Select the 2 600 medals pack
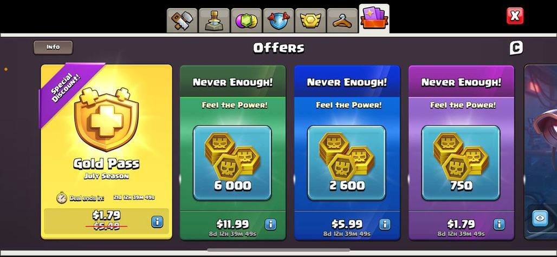Image resolution: width=557 pixels, height=257 pixels. coord(347,163)
